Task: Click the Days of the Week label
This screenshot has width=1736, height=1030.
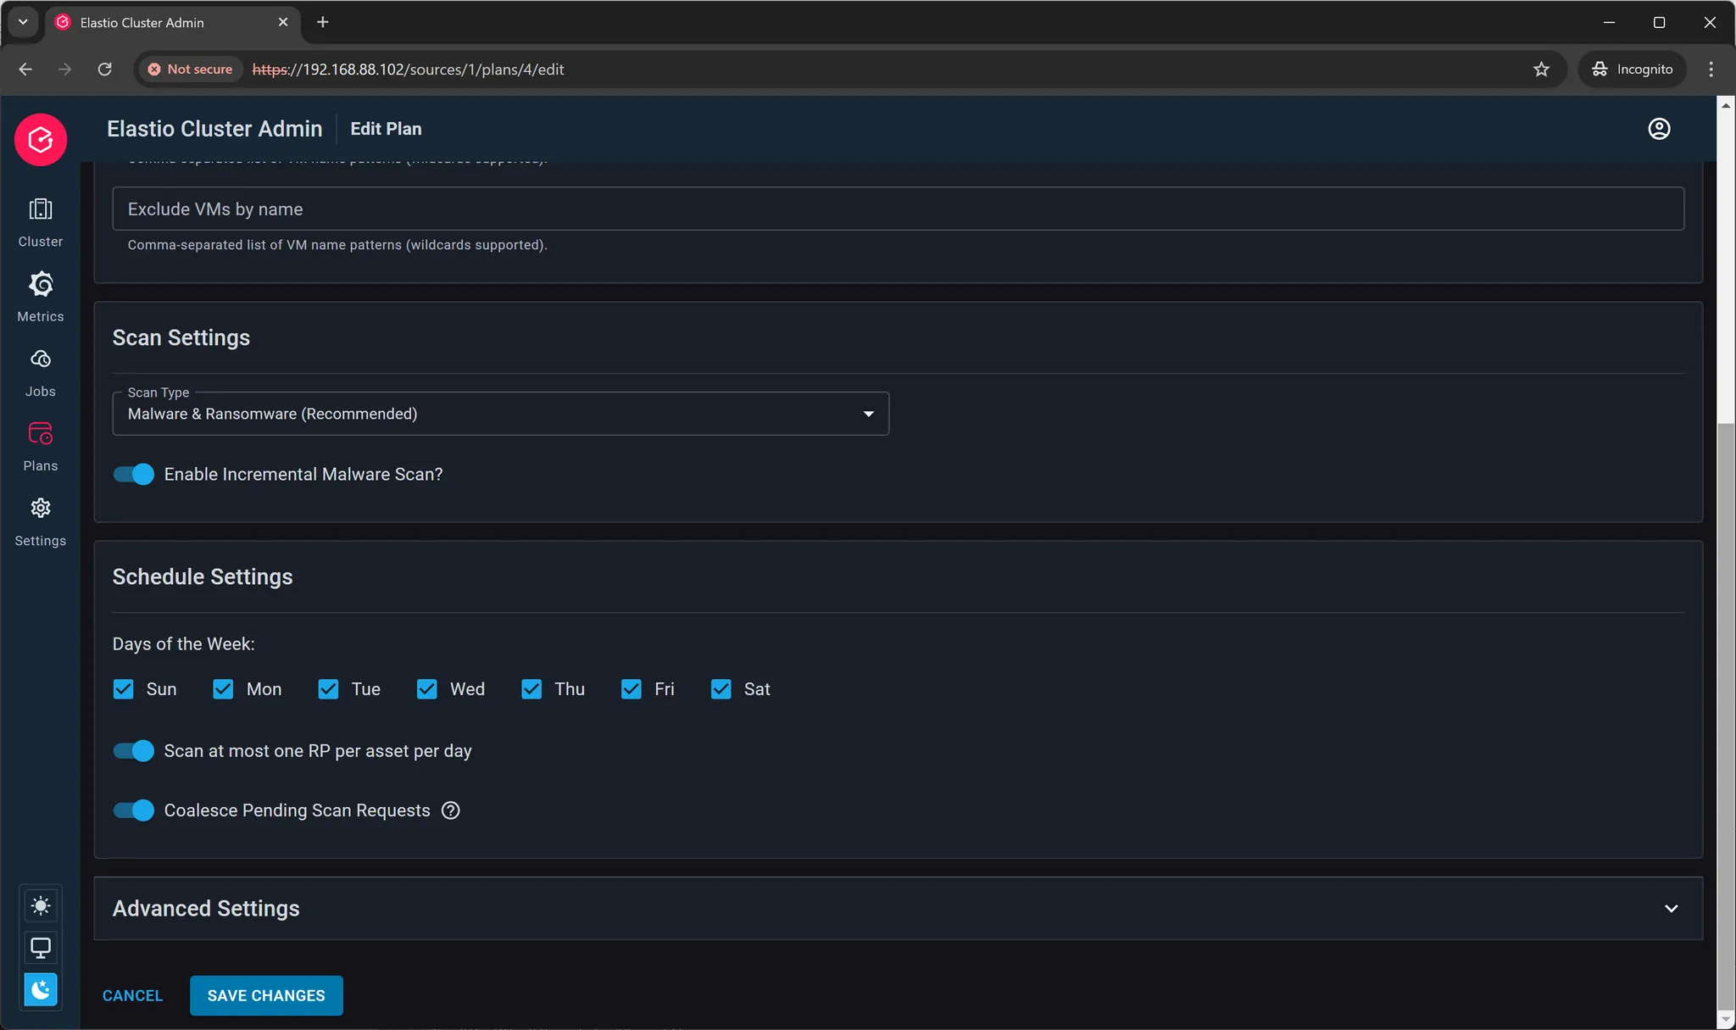Action: 183,644
